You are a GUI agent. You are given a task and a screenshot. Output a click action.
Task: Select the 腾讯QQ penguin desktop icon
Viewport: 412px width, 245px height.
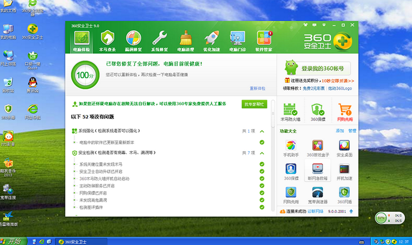pos(32,85)
